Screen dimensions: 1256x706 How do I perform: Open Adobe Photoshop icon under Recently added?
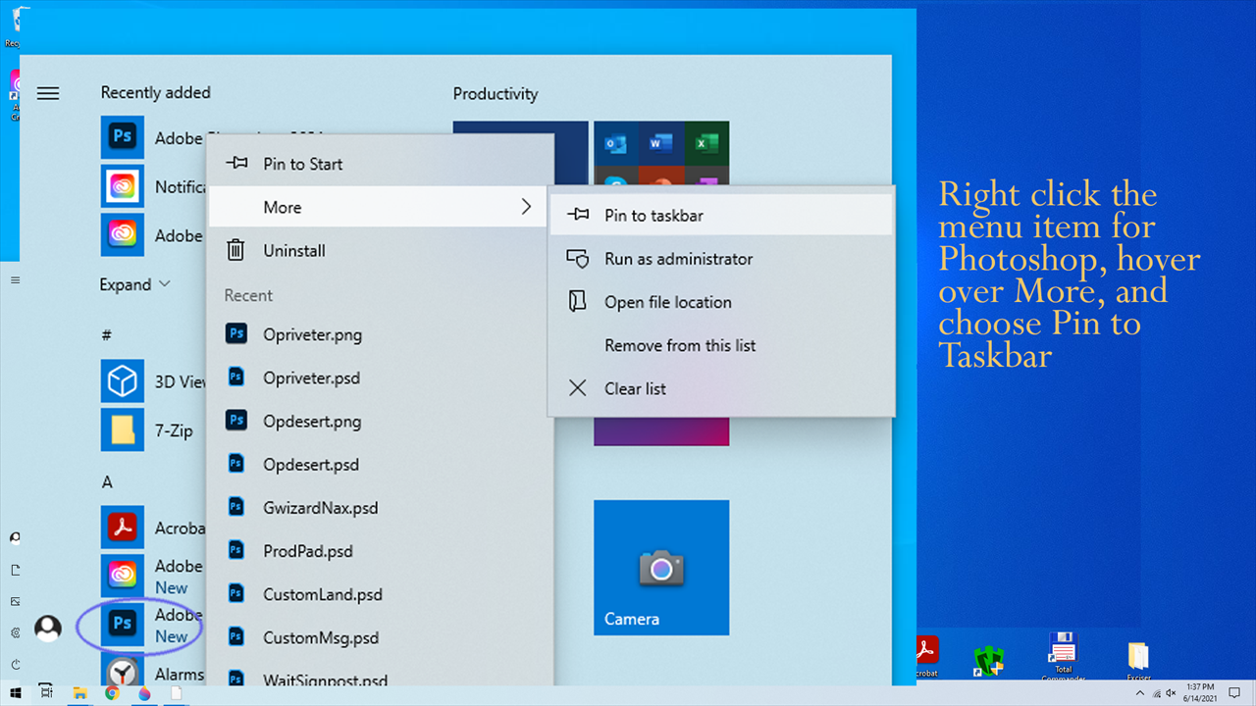(x=123, y=137)
